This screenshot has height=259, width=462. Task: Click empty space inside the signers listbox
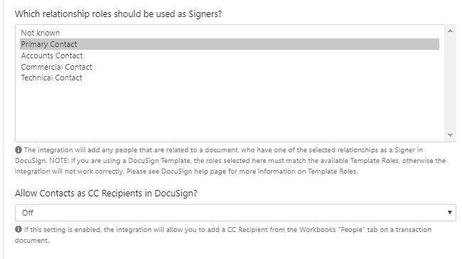click(x=230, y=112)
